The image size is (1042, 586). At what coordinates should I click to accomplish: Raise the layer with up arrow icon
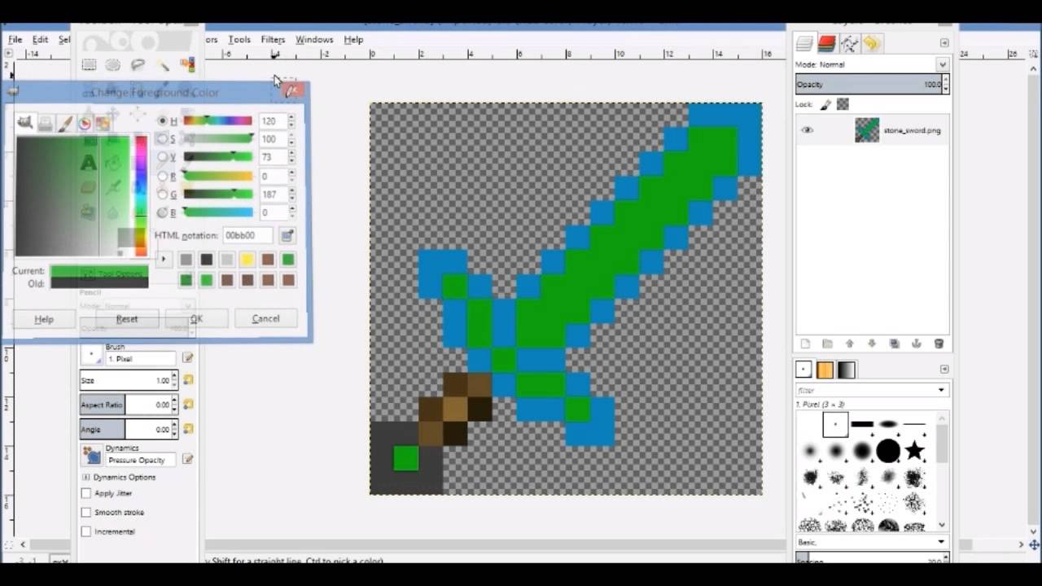pyautogui.click(x=849, y=344)
